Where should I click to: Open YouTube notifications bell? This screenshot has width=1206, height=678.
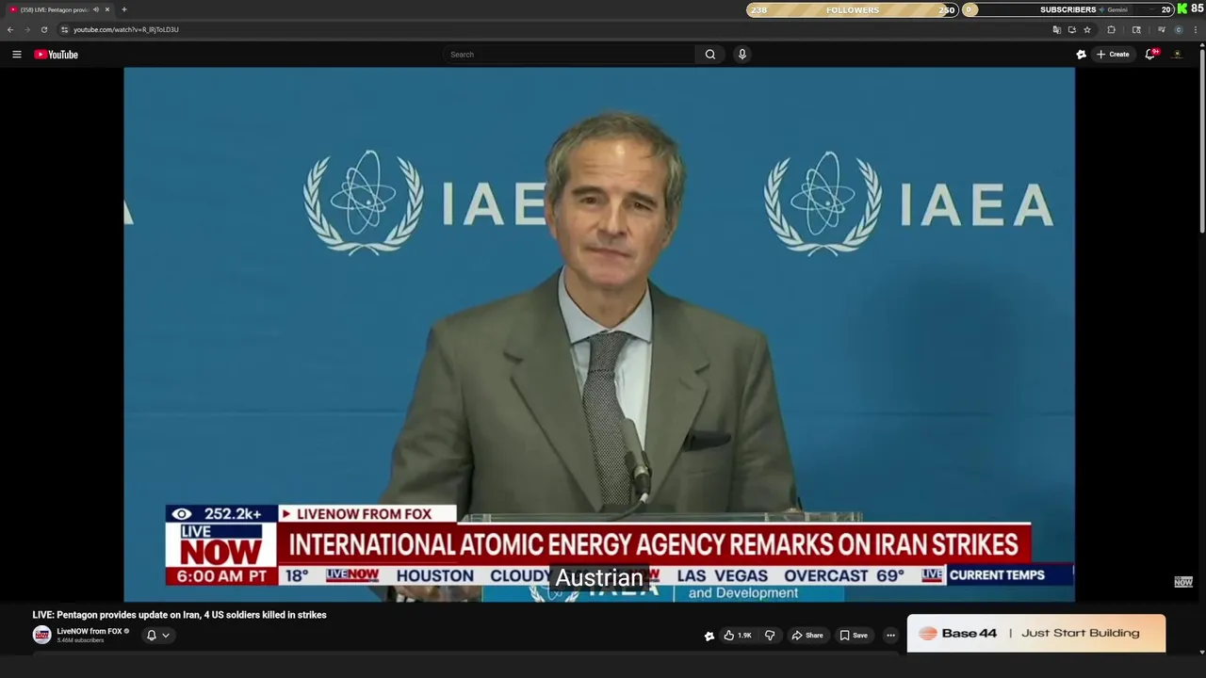tap(1150, 55)
